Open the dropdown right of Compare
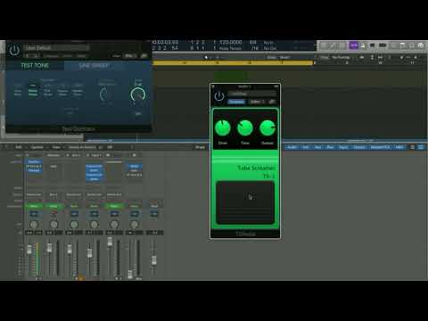428x321 pixels. [257, 102]
